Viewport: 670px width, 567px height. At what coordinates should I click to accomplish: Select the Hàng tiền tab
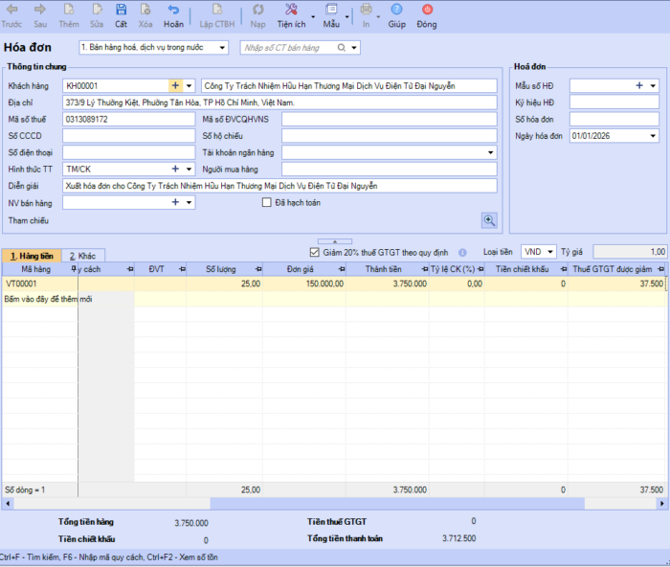point(30,257)
